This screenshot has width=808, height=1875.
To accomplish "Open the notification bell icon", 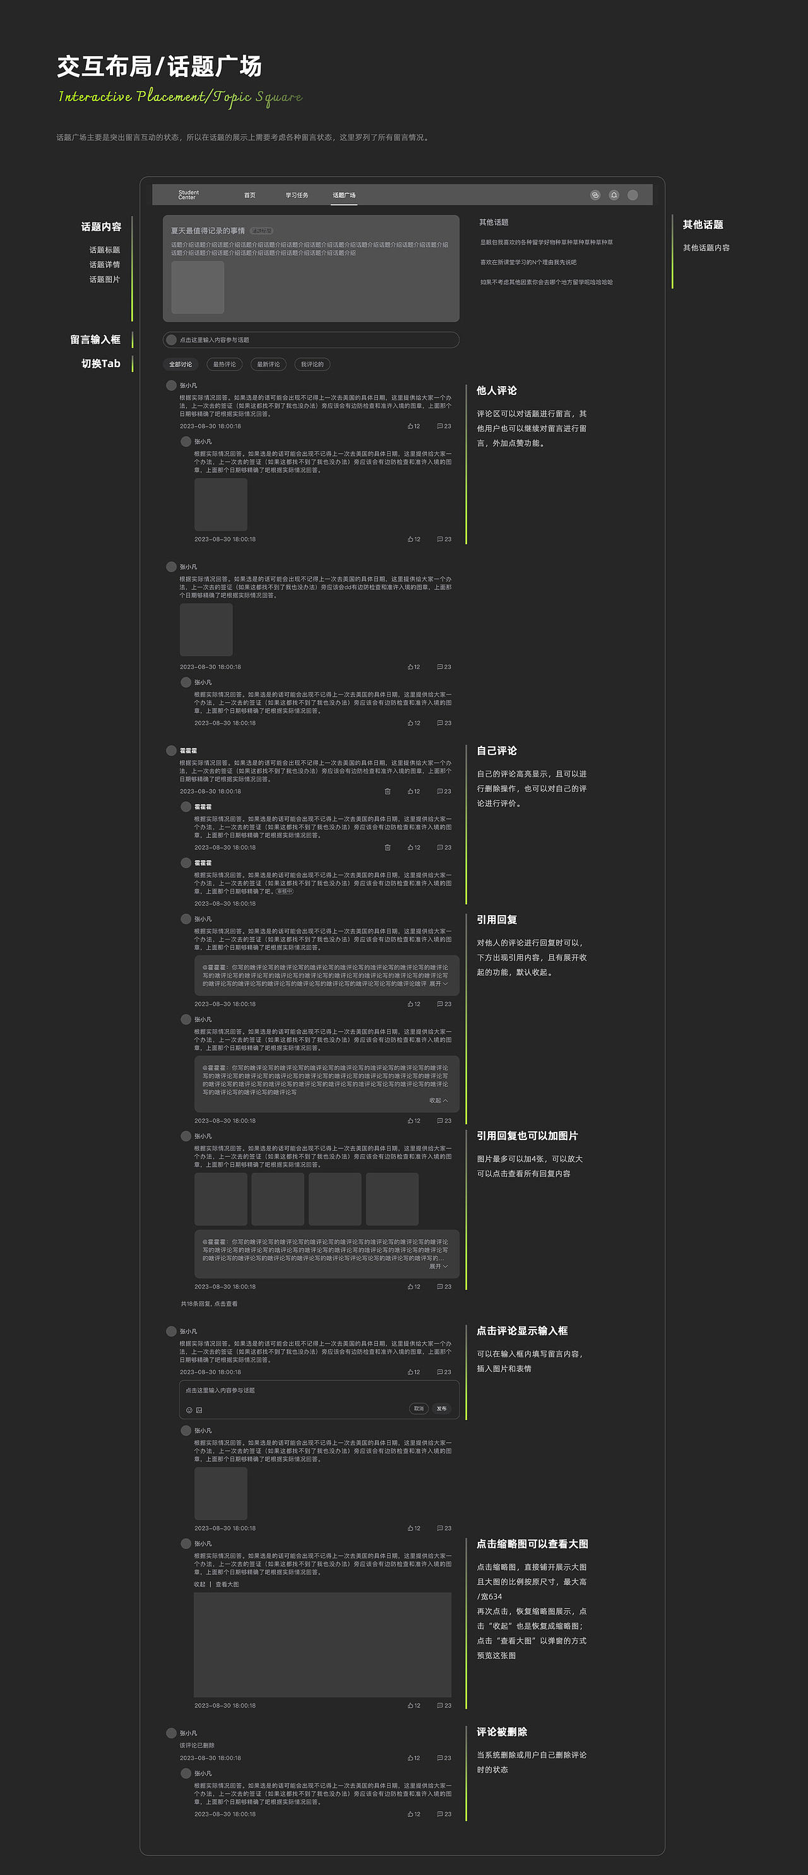I will point(614,195).
